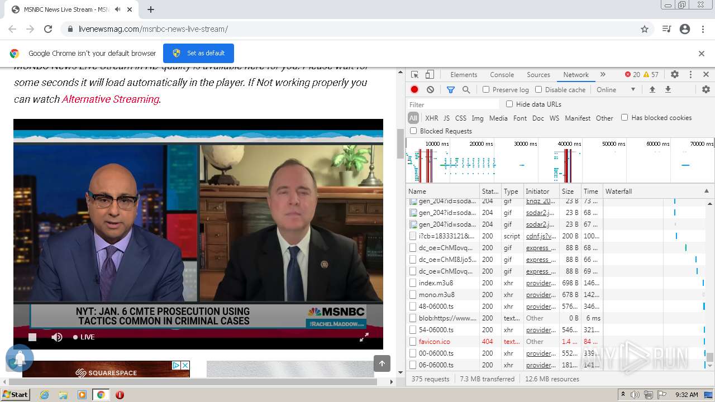Toggle the device toolbar icon
This screenshot has height=402, width=715.
pos(430,74)
